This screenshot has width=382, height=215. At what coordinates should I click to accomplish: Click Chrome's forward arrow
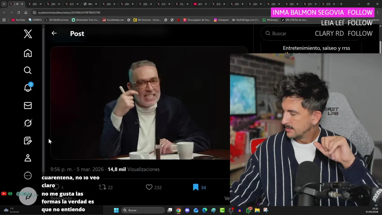tap(11, 13)
